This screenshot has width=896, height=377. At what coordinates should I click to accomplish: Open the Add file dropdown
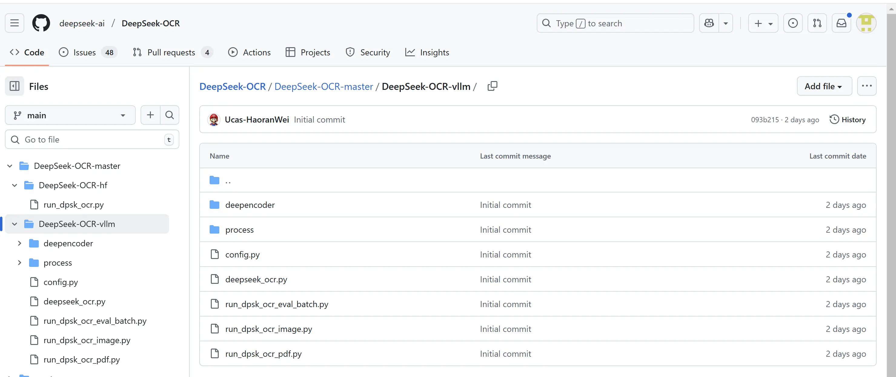pos(824,86)
